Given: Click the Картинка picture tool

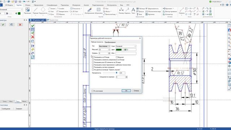Looking at the screenshot, I should [x=150, y=14].
